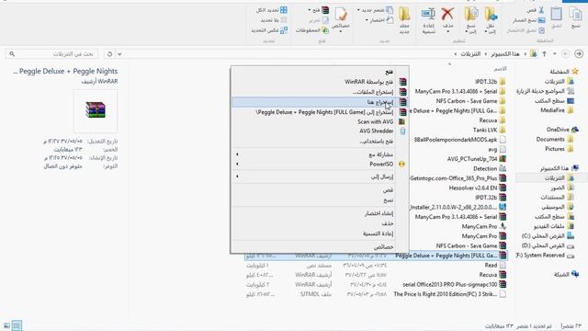Screen dimensions: 588x331
Task: Click the Cut (قص) scissors in ribbon
Action: pos(536,10)
